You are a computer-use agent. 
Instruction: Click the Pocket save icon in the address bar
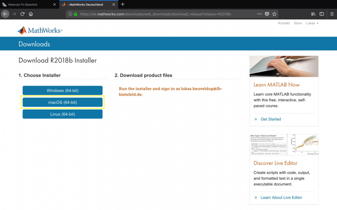(267, 14)
